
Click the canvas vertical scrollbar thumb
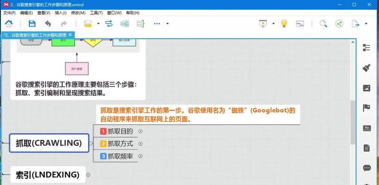pos(353,123)
